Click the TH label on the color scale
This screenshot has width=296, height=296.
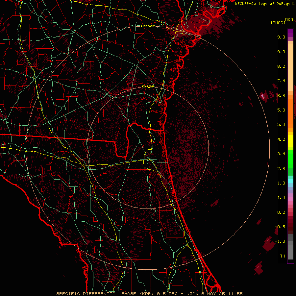coord(283,256)
